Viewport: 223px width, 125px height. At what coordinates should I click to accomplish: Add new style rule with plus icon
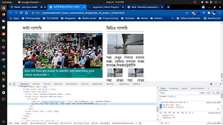point(213,93)
